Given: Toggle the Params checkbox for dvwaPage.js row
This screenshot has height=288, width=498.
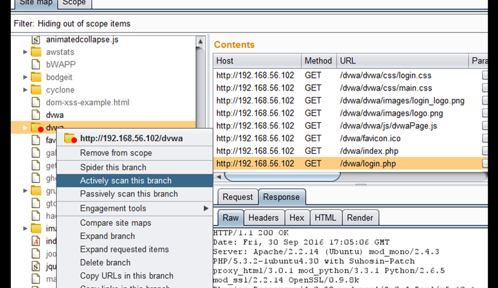Looking at the screenshot, I should (x=485, y=125).
